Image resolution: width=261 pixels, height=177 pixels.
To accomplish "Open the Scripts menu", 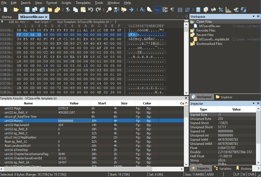I will [66, 3].
